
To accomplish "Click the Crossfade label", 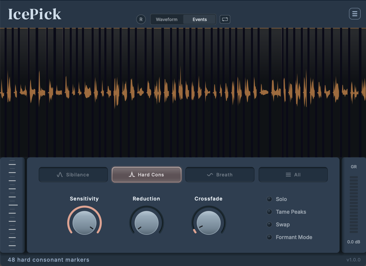I will [208, 199].
